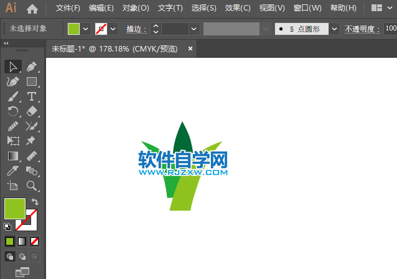
Task: Select the Rectangle tool
Action: 32,81
